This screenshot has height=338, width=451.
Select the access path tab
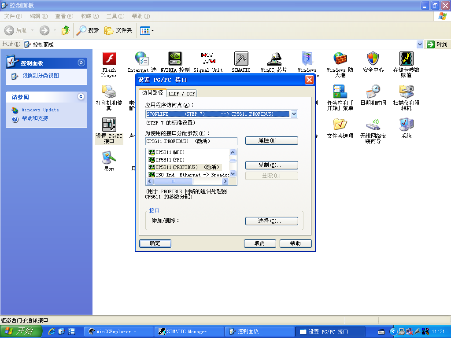click(153, 93)
